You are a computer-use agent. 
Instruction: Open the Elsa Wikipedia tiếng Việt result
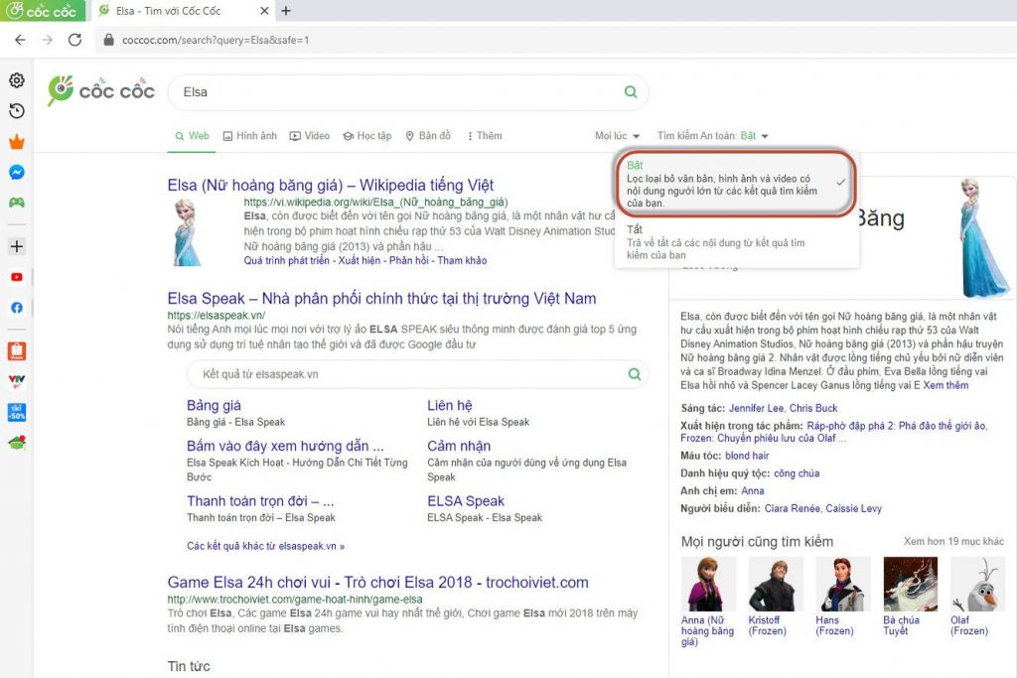coord(330,186)
